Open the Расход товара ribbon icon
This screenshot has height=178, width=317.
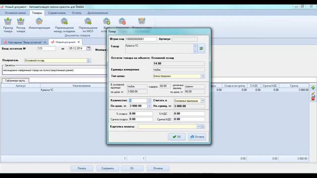point(21,25)
